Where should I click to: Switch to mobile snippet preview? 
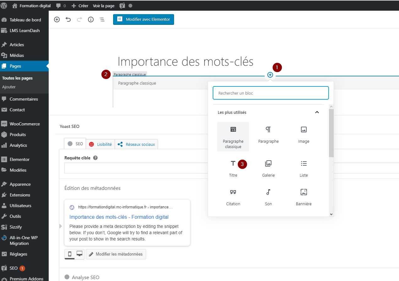(70, 254)
